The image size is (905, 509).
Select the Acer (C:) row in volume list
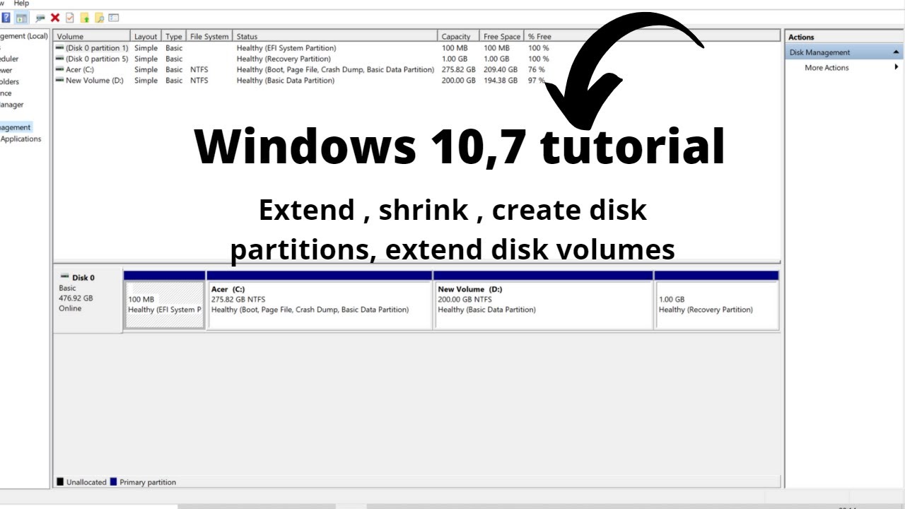(303, 70)
